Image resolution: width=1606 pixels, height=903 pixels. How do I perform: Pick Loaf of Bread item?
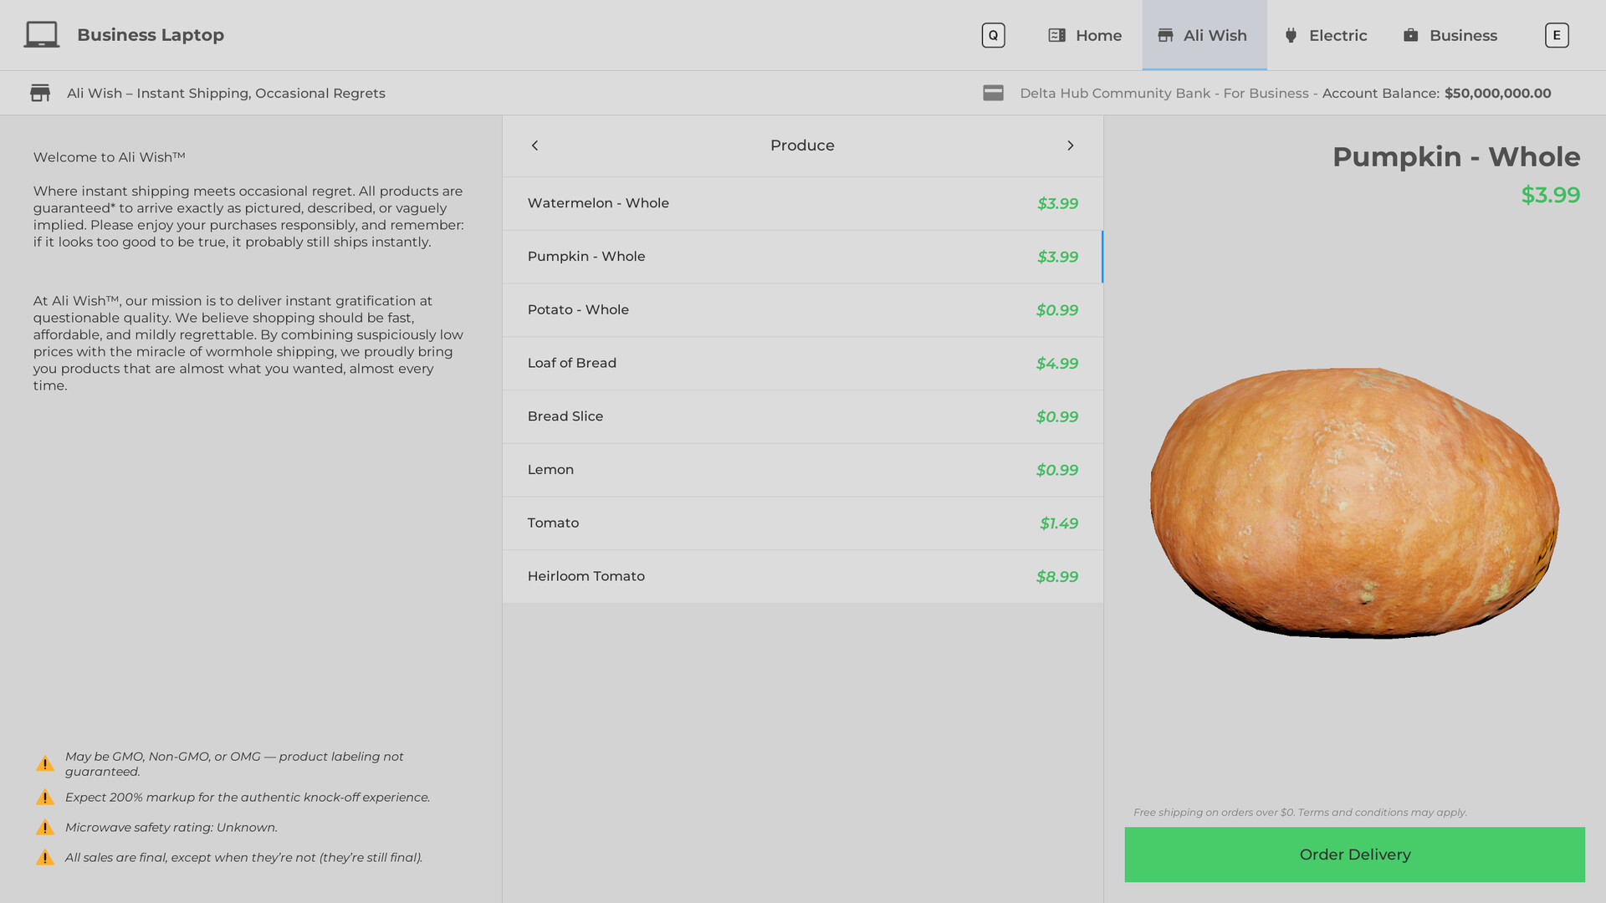pyautogui.click(x=802, y=363)
